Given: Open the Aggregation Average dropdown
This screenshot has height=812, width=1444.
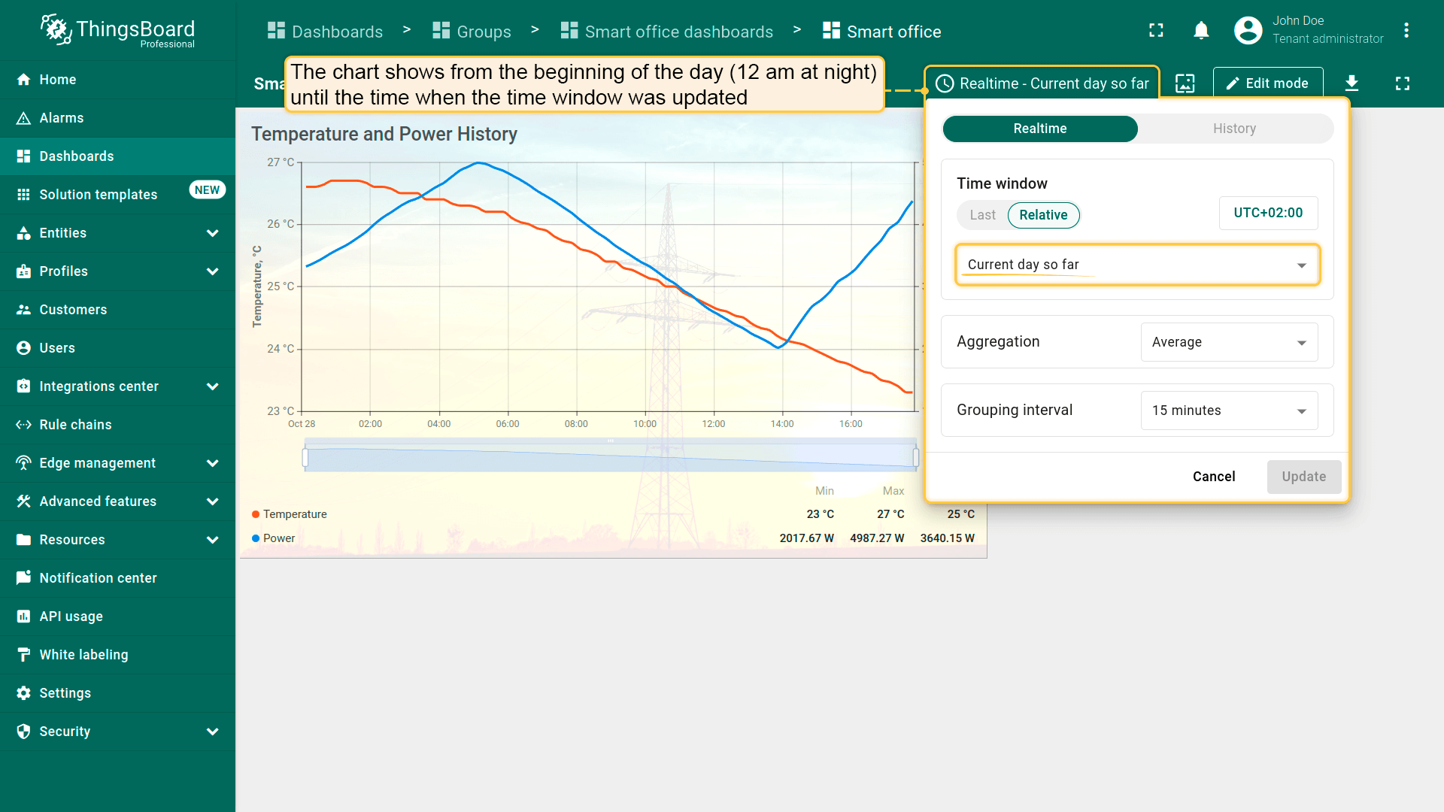Looking at the screenshot, I should click(x=1228, y=342).
